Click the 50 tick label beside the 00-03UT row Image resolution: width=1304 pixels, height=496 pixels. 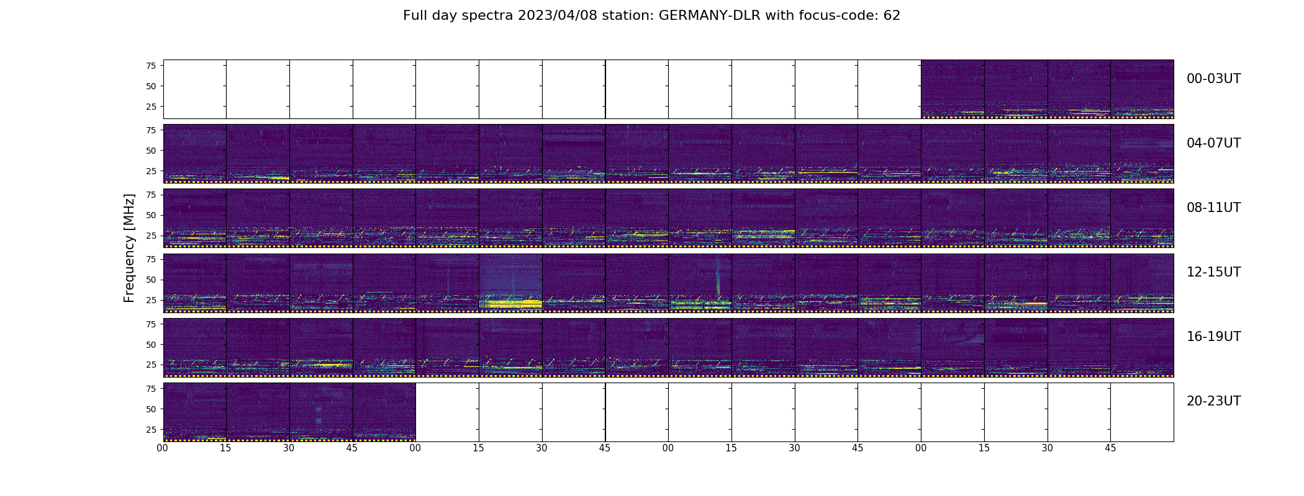point(151,86)
